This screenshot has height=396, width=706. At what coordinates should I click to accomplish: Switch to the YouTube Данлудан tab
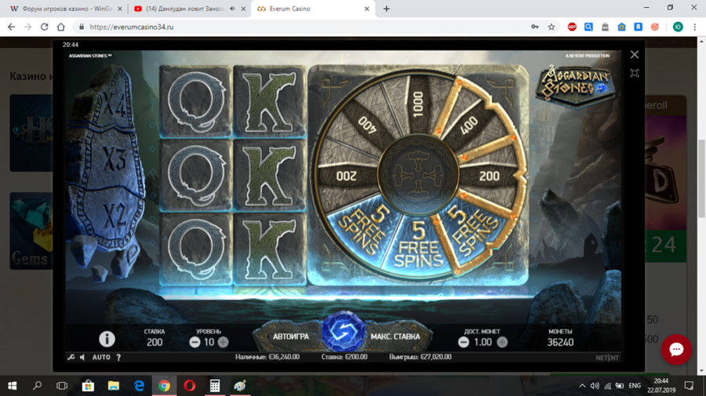180,9
